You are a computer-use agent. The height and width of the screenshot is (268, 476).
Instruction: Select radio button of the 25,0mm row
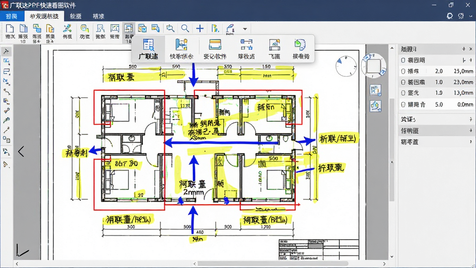point(403,71)
